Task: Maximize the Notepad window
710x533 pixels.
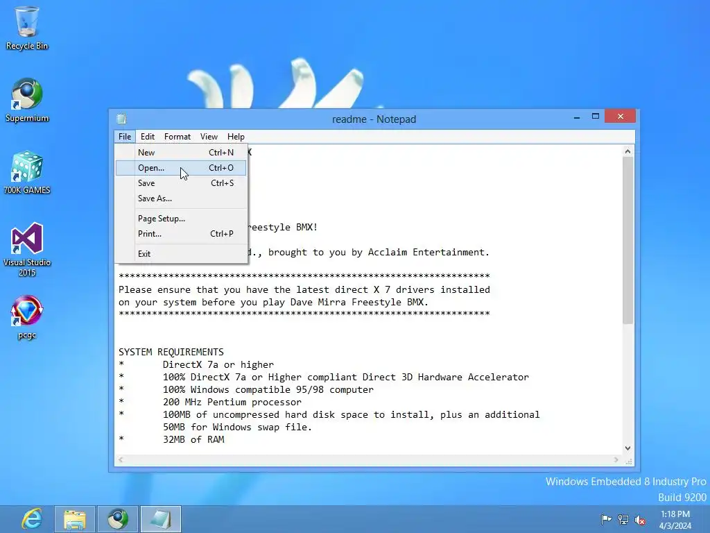Action: pyautogui.click(x=596, y=117)
